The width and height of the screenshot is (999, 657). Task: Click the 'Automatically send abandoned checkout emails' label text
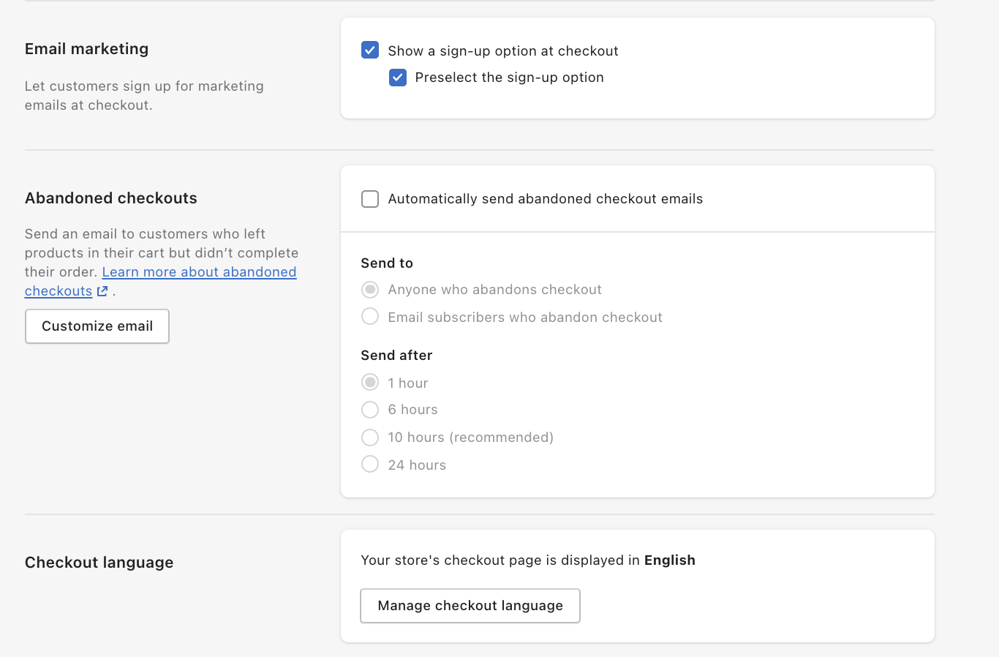coord(545,199)
